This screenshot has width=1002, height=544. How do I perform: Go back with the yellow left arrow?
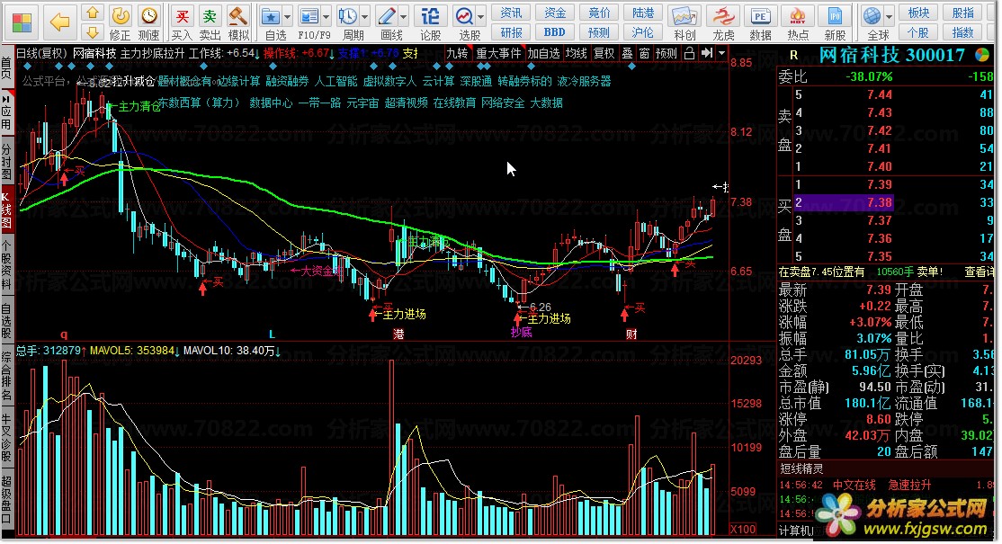point(59,22)
